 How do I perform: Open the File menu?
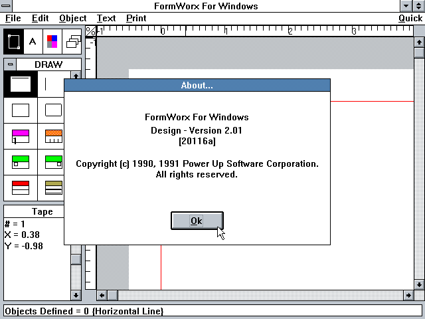[13, 18]
